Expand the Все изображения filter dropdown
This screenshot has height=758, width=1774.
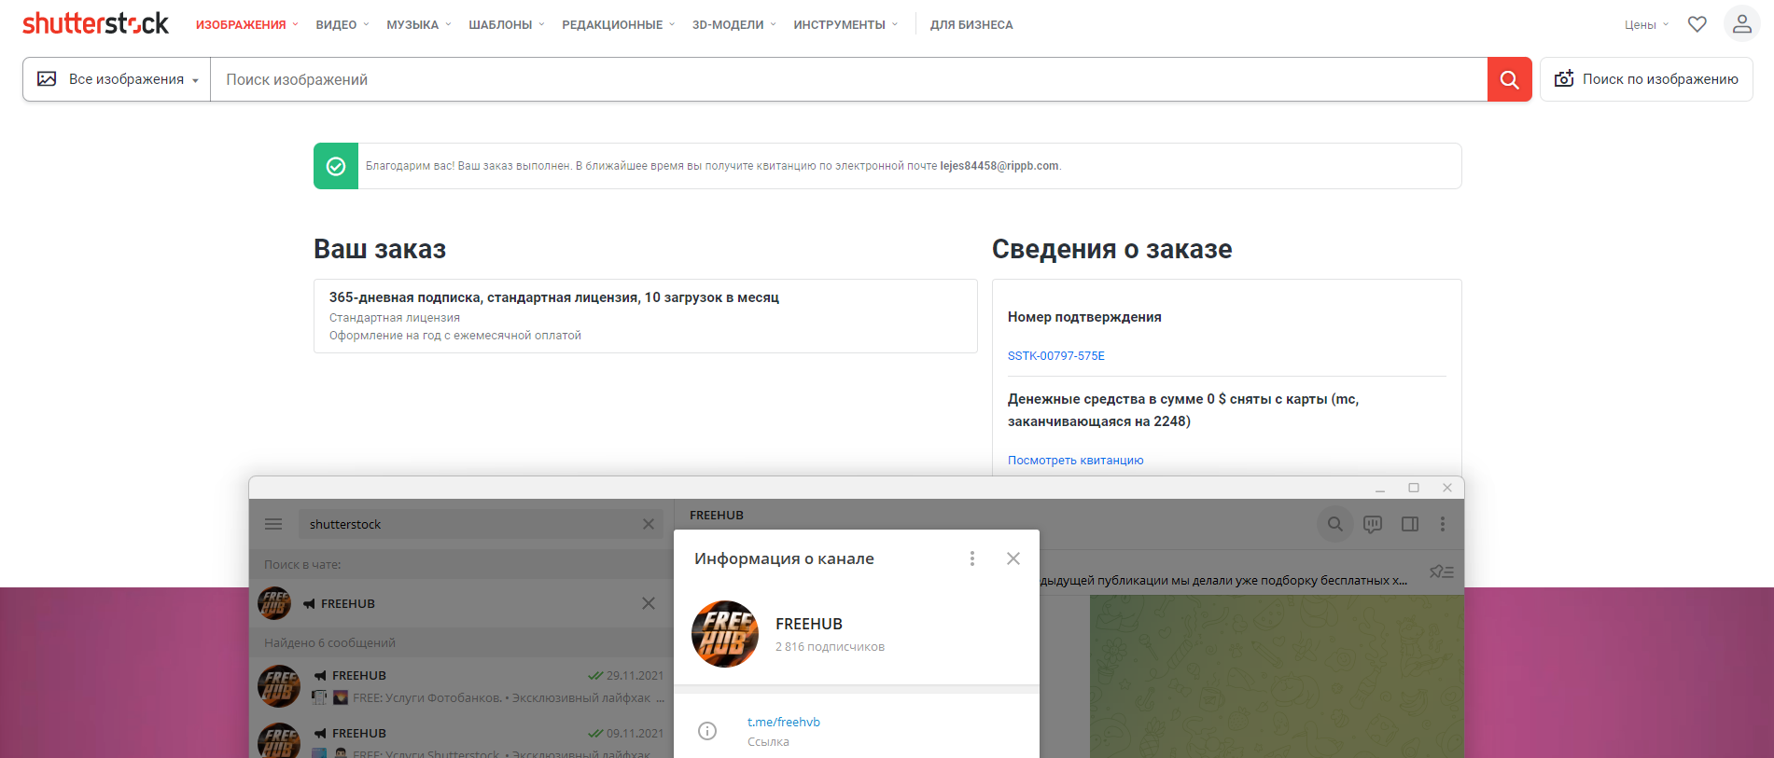click(118, 79)
